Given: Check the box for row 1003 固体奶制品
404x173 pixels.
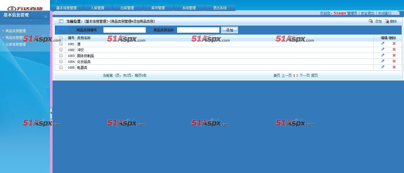Looking at the screenshot, I should (x=61, y=56).
